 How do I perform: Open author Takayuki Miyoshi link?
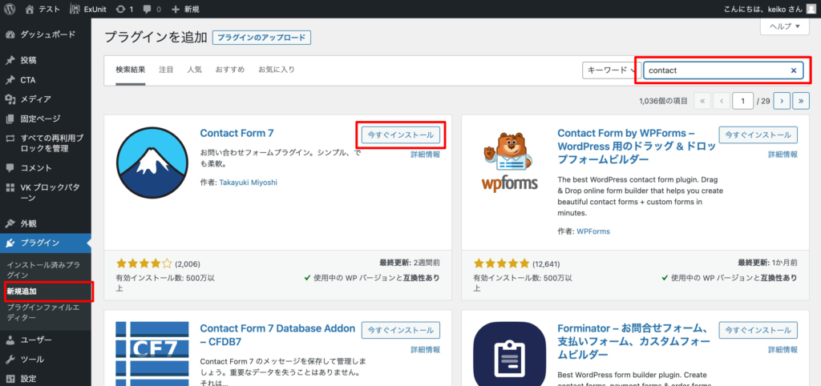point(248,183)
